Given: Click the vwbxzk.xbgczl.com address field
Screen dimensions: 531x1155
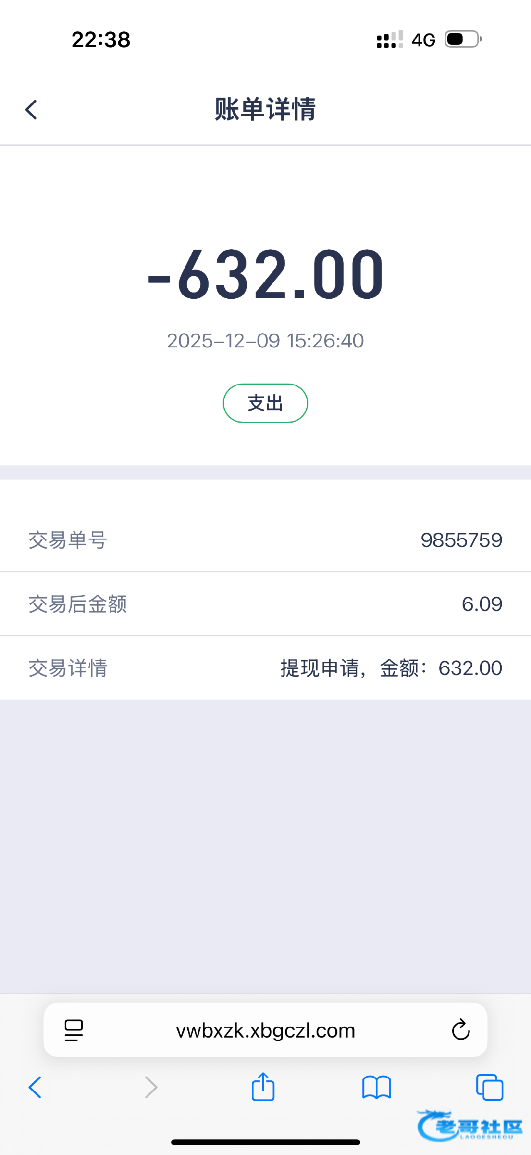Looking at the screenshot, I should coord(265,1030).
